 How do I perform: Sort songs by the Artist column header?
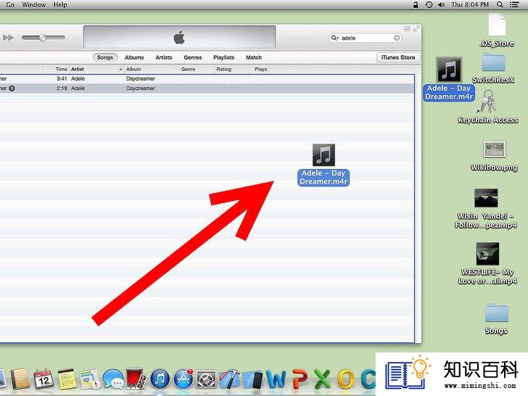click(x=96, y=69)
